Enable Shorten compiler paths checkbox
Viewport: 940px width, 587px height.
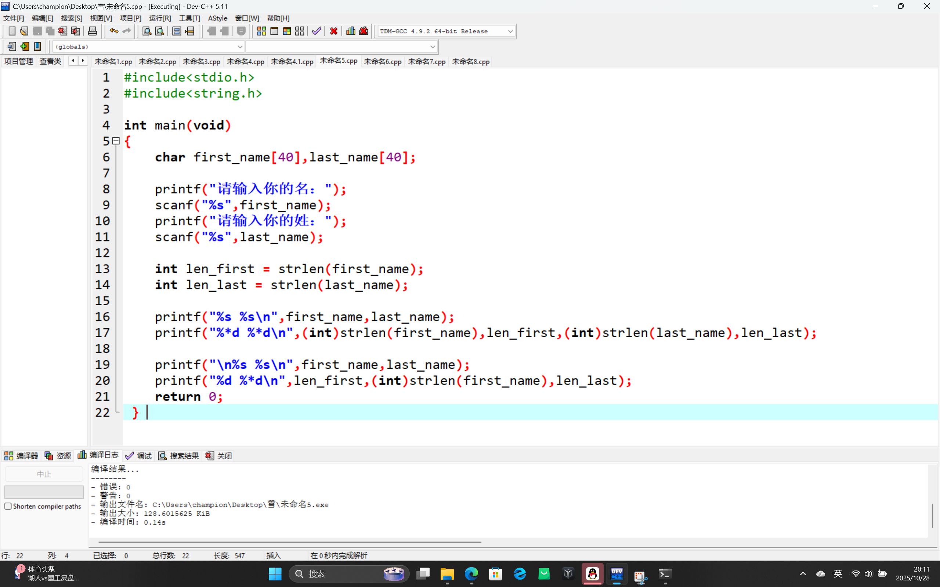coord(8,506)
